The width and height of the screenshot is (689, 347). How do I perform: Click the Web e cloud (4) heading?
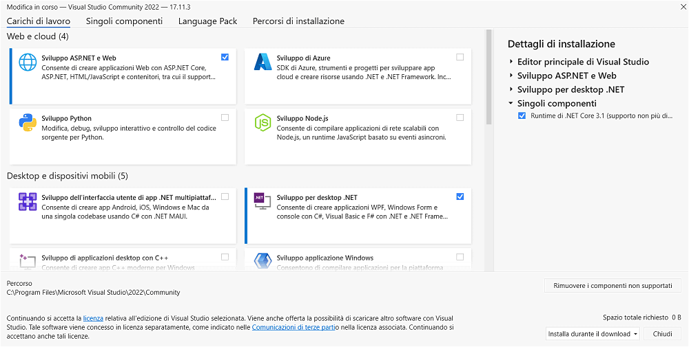coord(38,36)
